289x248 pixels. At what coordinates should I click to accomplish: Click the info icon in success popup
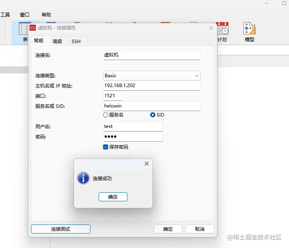coord(83,178)
